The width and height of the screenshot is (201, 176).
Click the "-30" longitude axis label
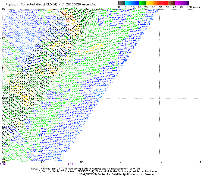[x=2, y=162]
